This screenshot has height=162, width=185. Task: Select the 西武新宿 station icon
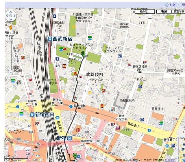tap(50, 39)
